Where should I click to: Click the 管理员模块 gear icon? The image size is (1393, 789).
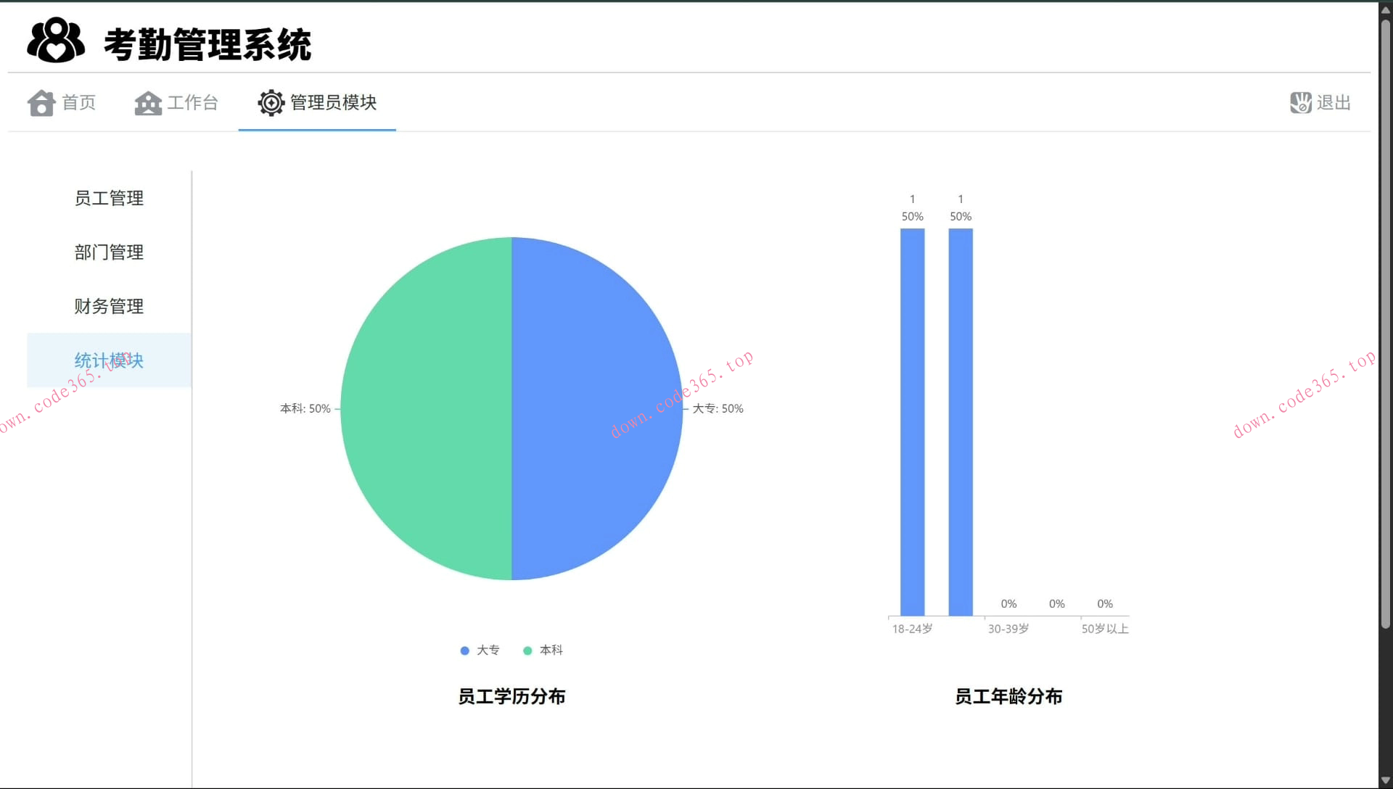[x=271, y=102]
